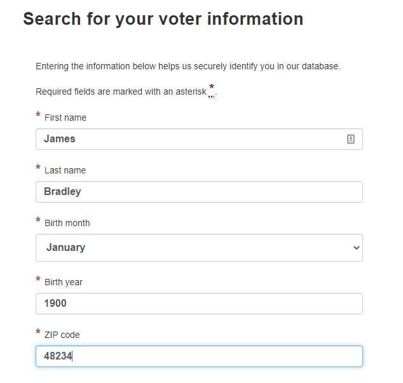Click the Entering the information below paragraph
Screen dimensions: 403x383
point(188,66)
